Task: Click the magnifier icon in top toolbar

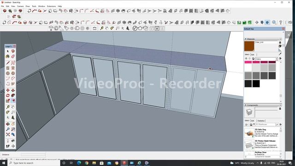Action: coord(274,23)
